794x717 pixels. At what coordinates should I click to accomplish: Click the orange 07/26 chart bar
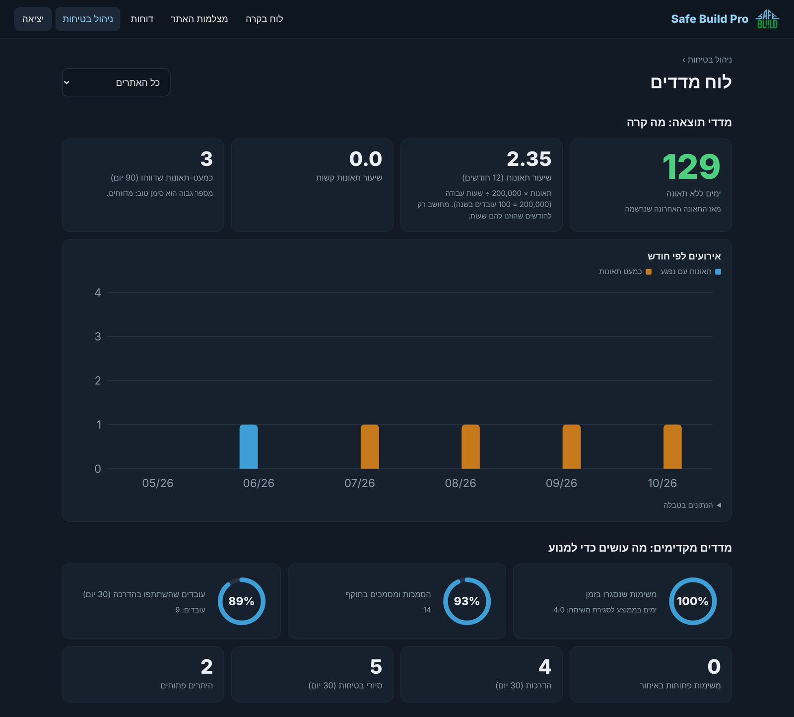(370, 446)
